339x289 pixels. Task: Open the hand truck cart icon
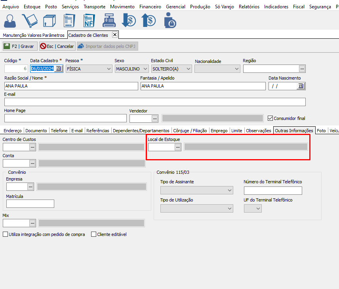tap(30, 20)
